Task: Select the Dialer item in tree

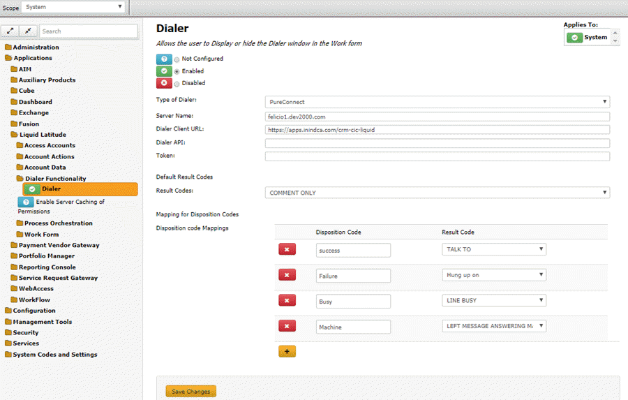Action: [x=51, y=189]
